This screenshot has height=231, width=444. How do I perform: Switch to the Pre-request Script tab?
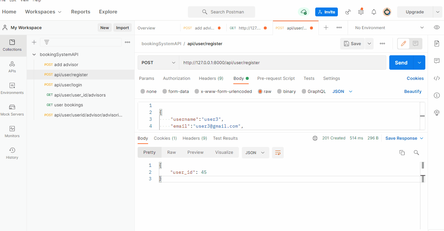click(276, 79)
